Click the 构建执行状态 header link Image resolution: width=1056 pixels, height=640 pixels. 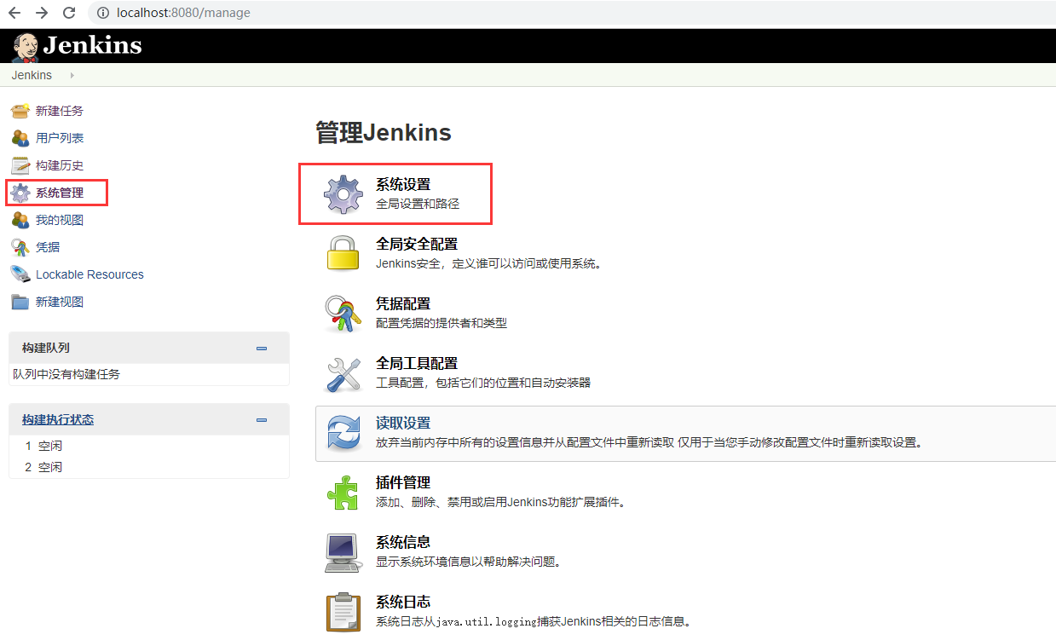58,420
